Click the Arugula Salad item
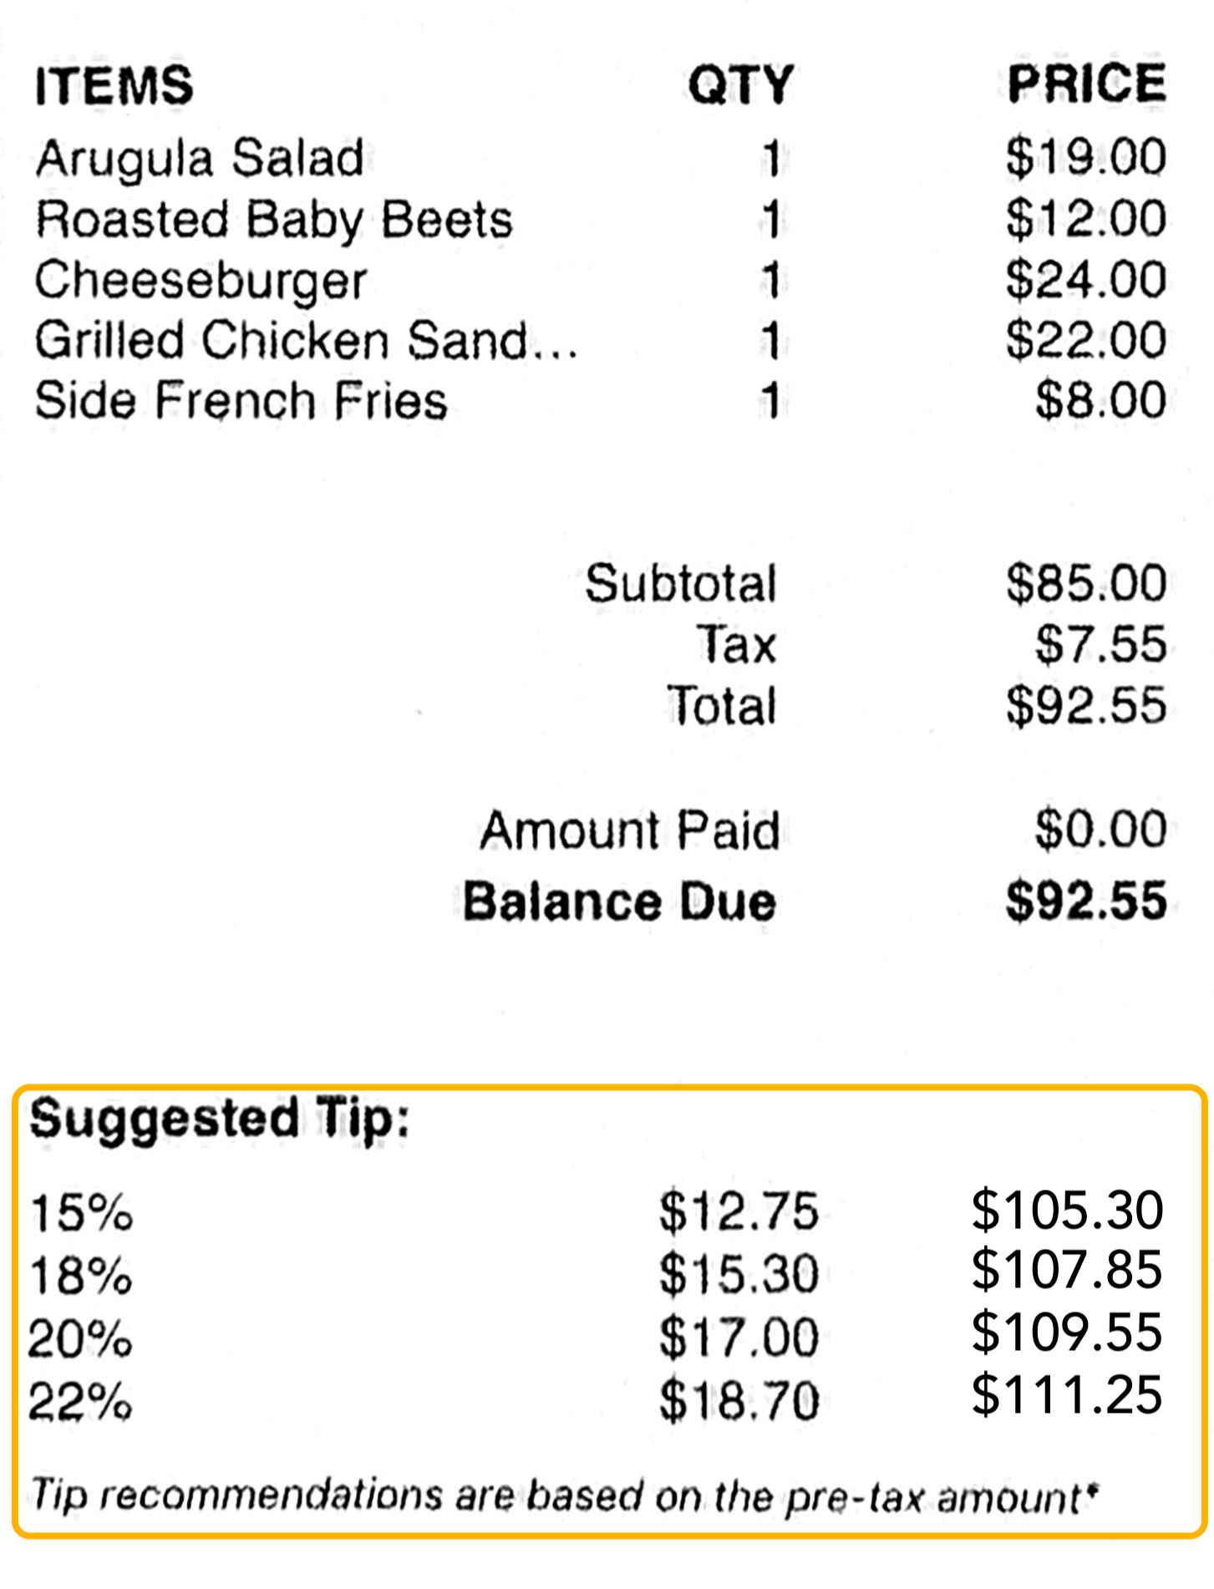1214x1589 pixels. coord(200,158)
